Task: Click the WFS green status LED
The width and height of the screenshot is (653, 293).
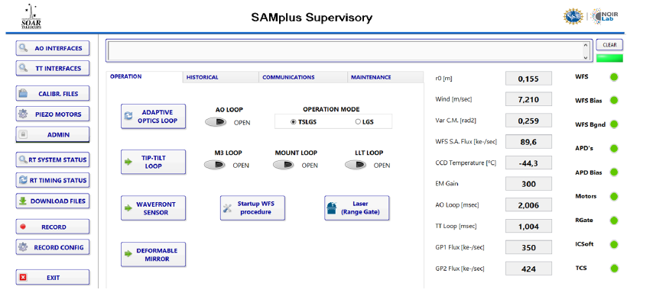Action: coord(614,77)
